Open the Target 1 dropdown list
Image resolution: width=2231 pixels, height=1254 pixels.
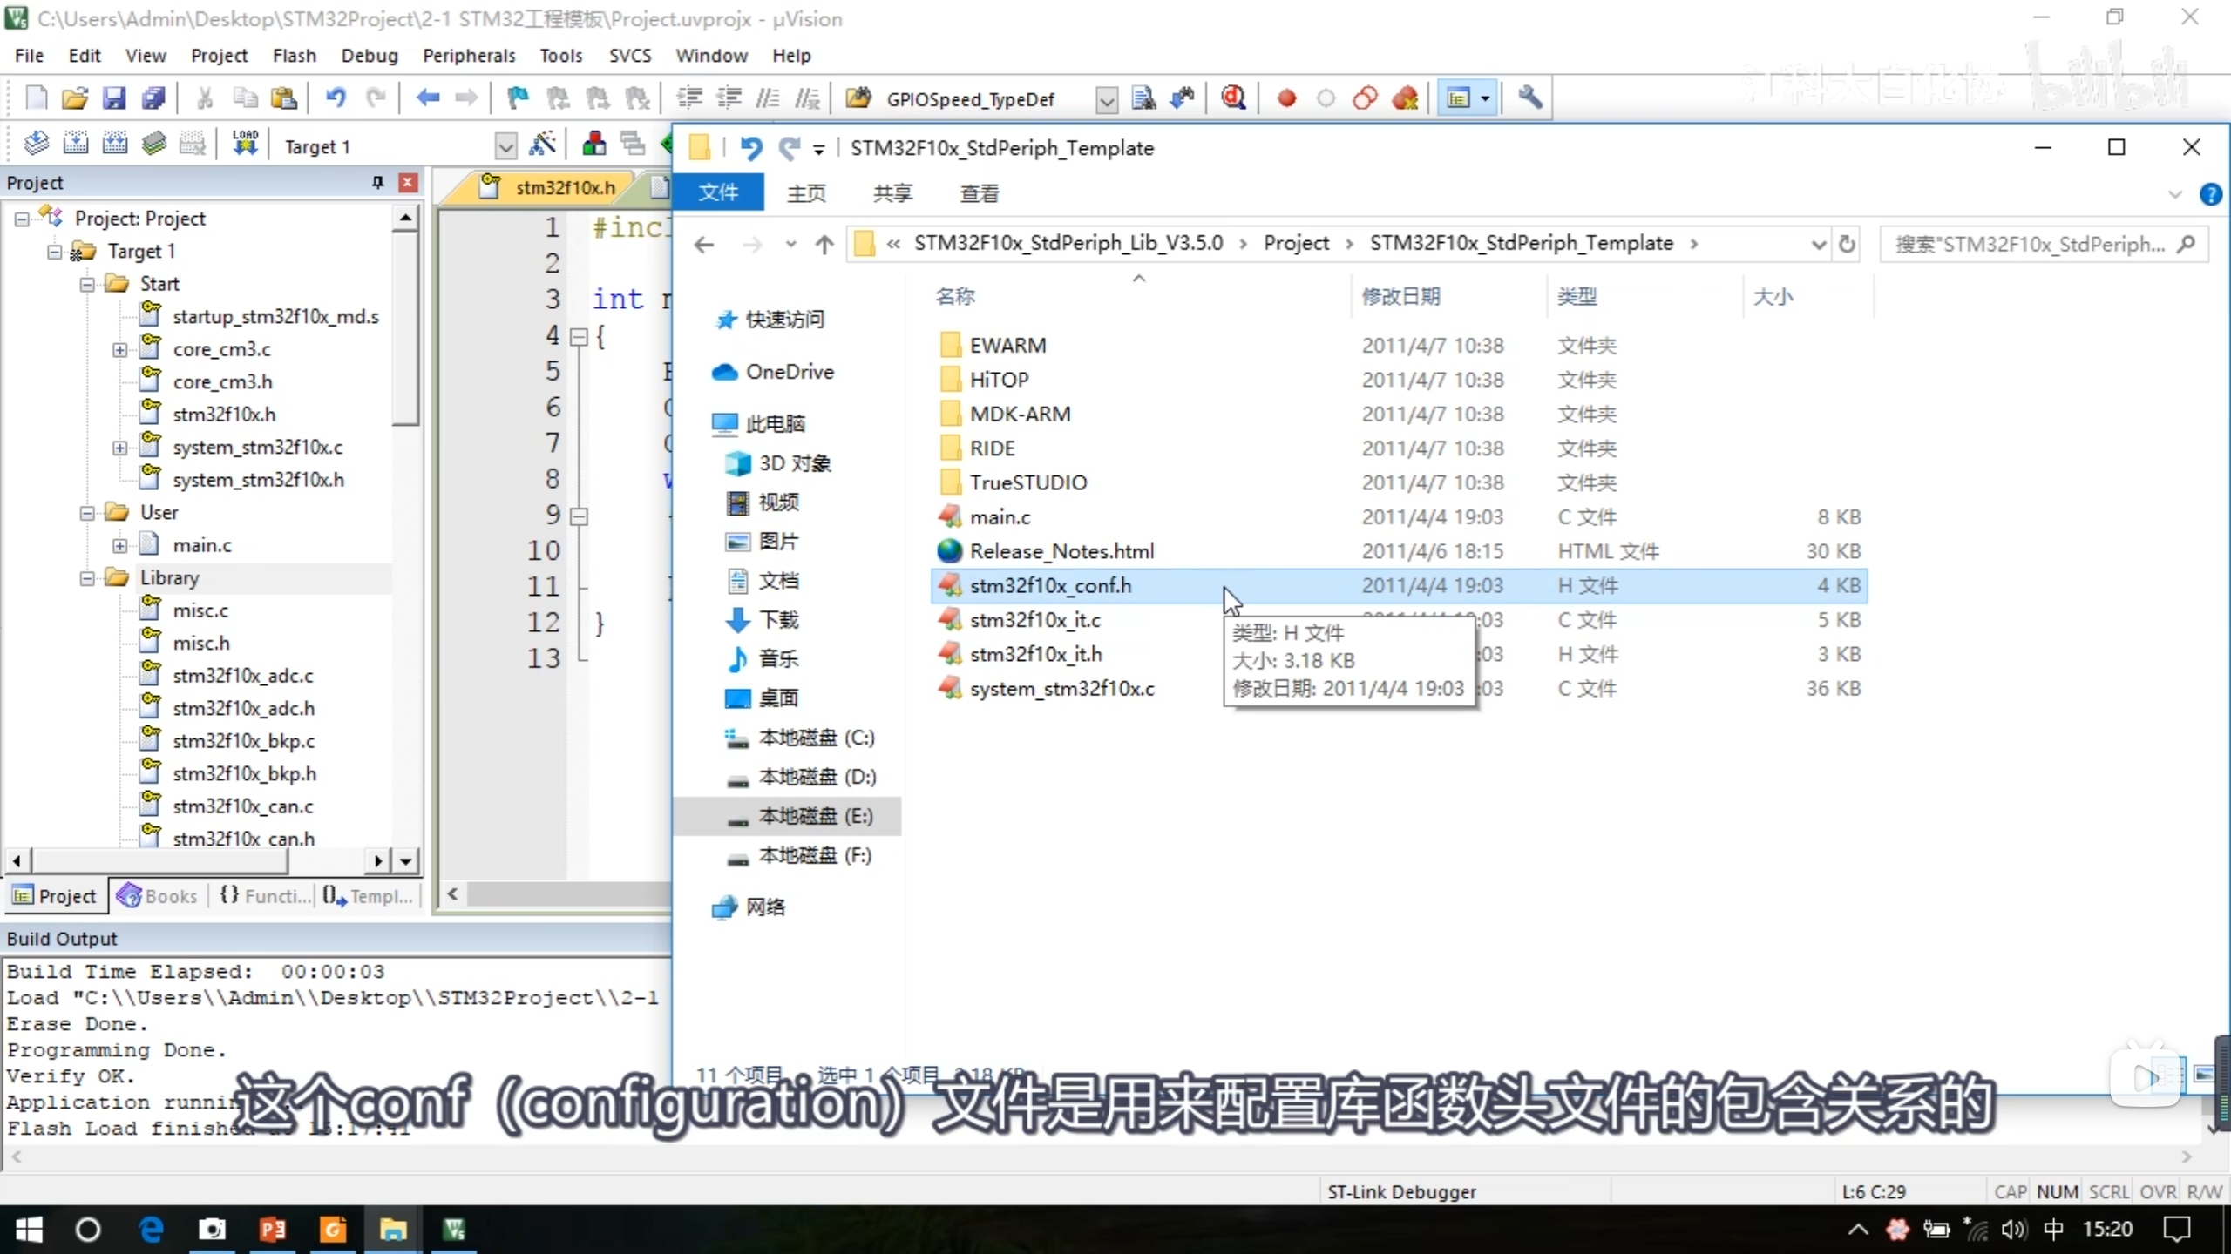tap(505, 146)
